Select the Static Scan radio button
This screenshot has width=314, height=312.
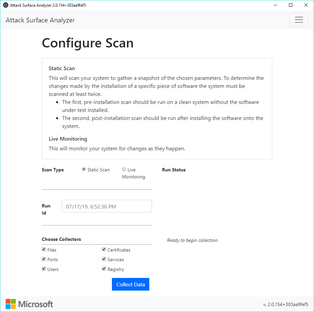[84, 169]
